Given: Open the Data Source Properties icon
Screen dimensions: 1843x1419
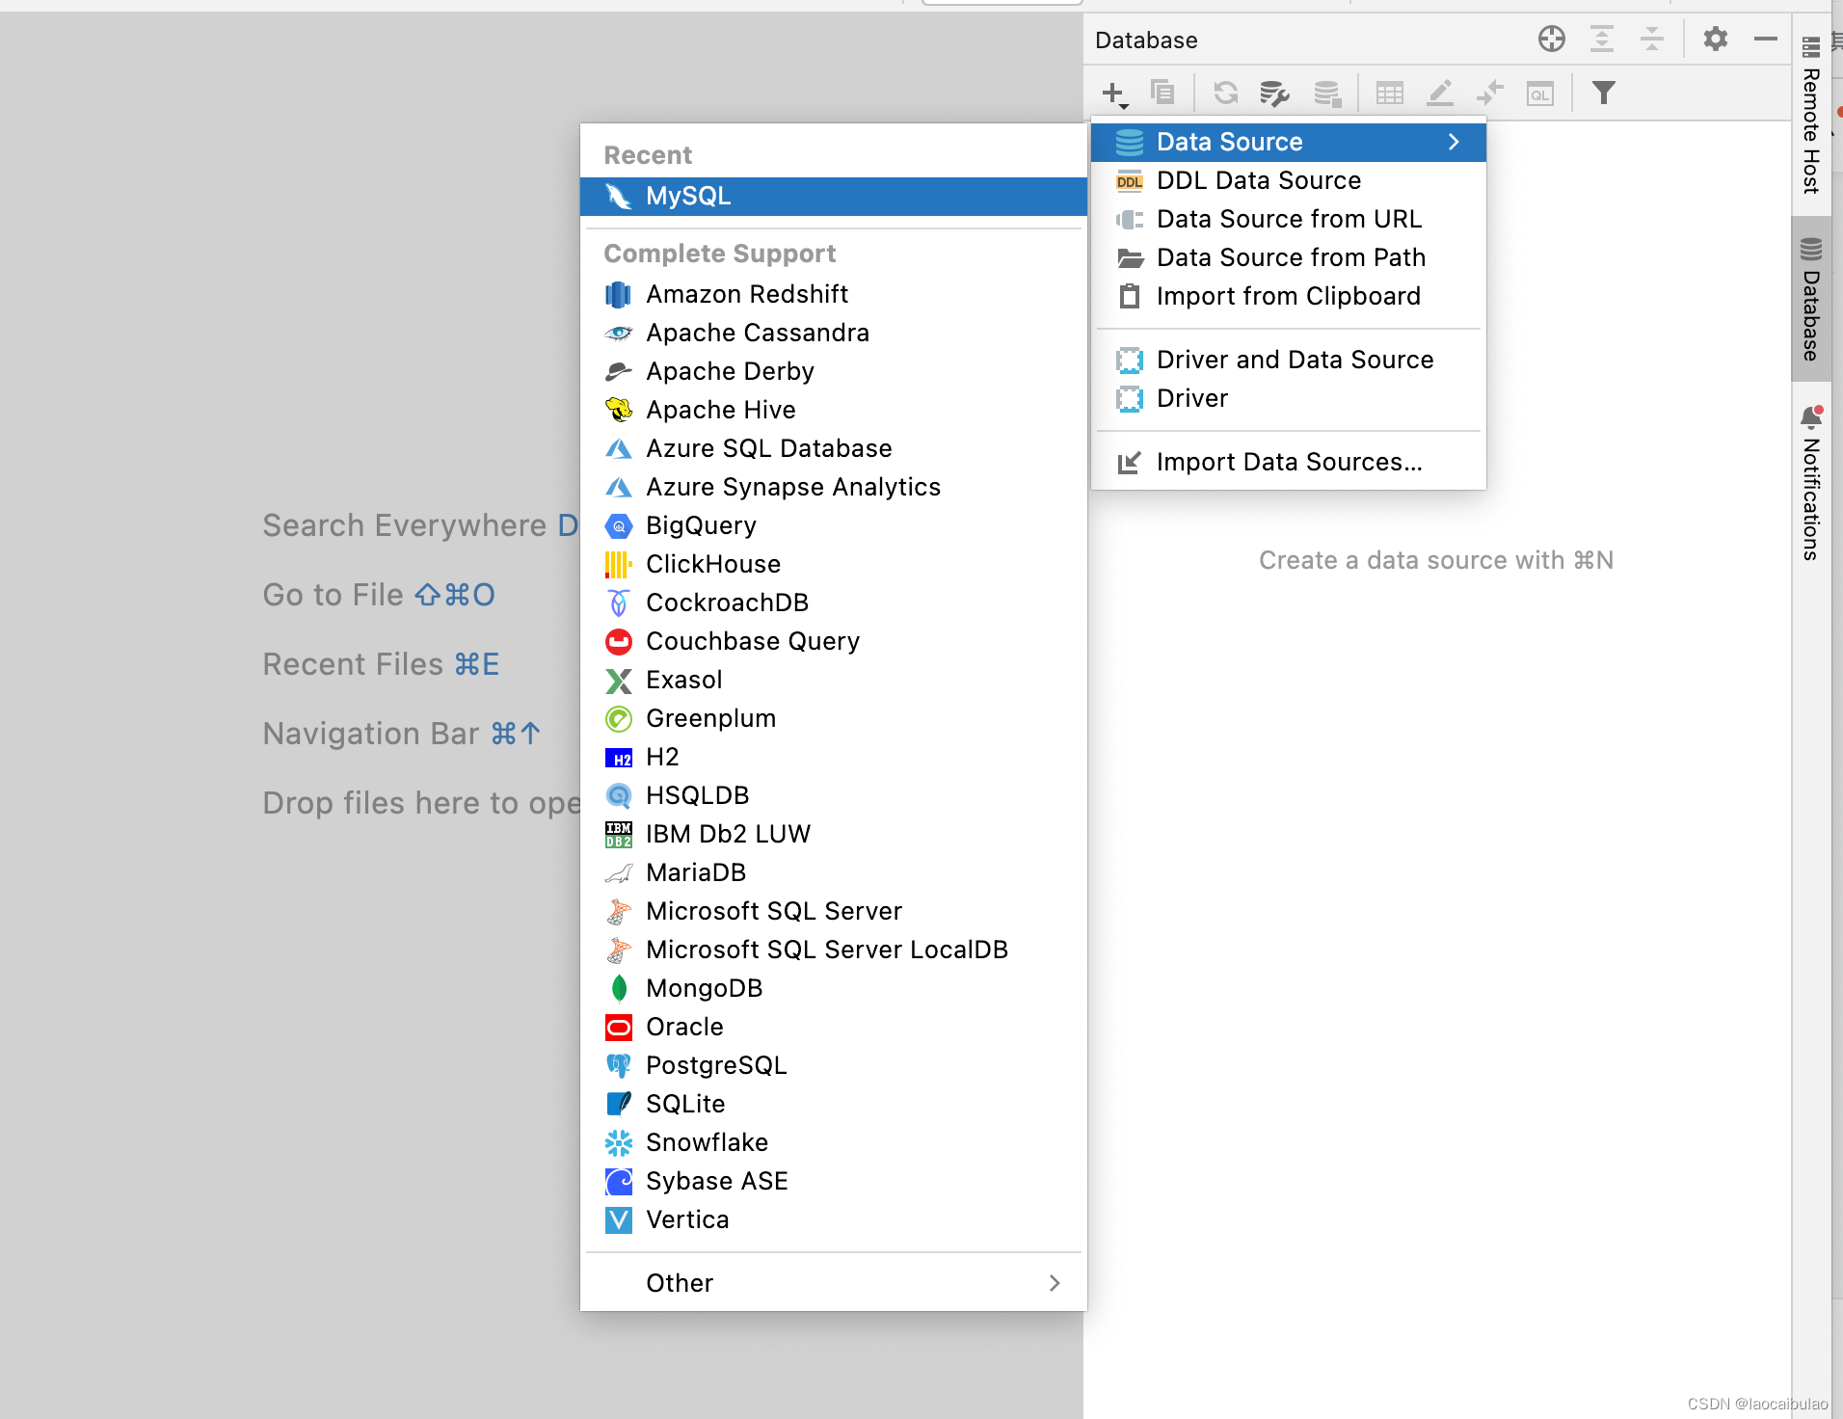Looking at the screenshot, I should pyautogui.click(x=1274, y=93).
